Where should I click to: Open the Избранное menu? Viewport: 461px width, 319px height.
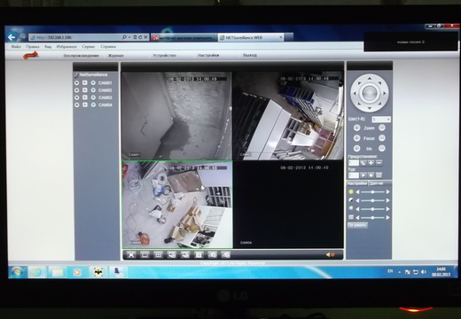[x=66, y=47]
